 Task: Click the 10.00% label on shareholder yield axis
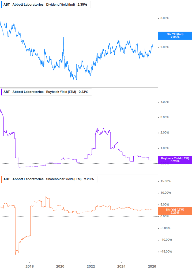point(165,193)
